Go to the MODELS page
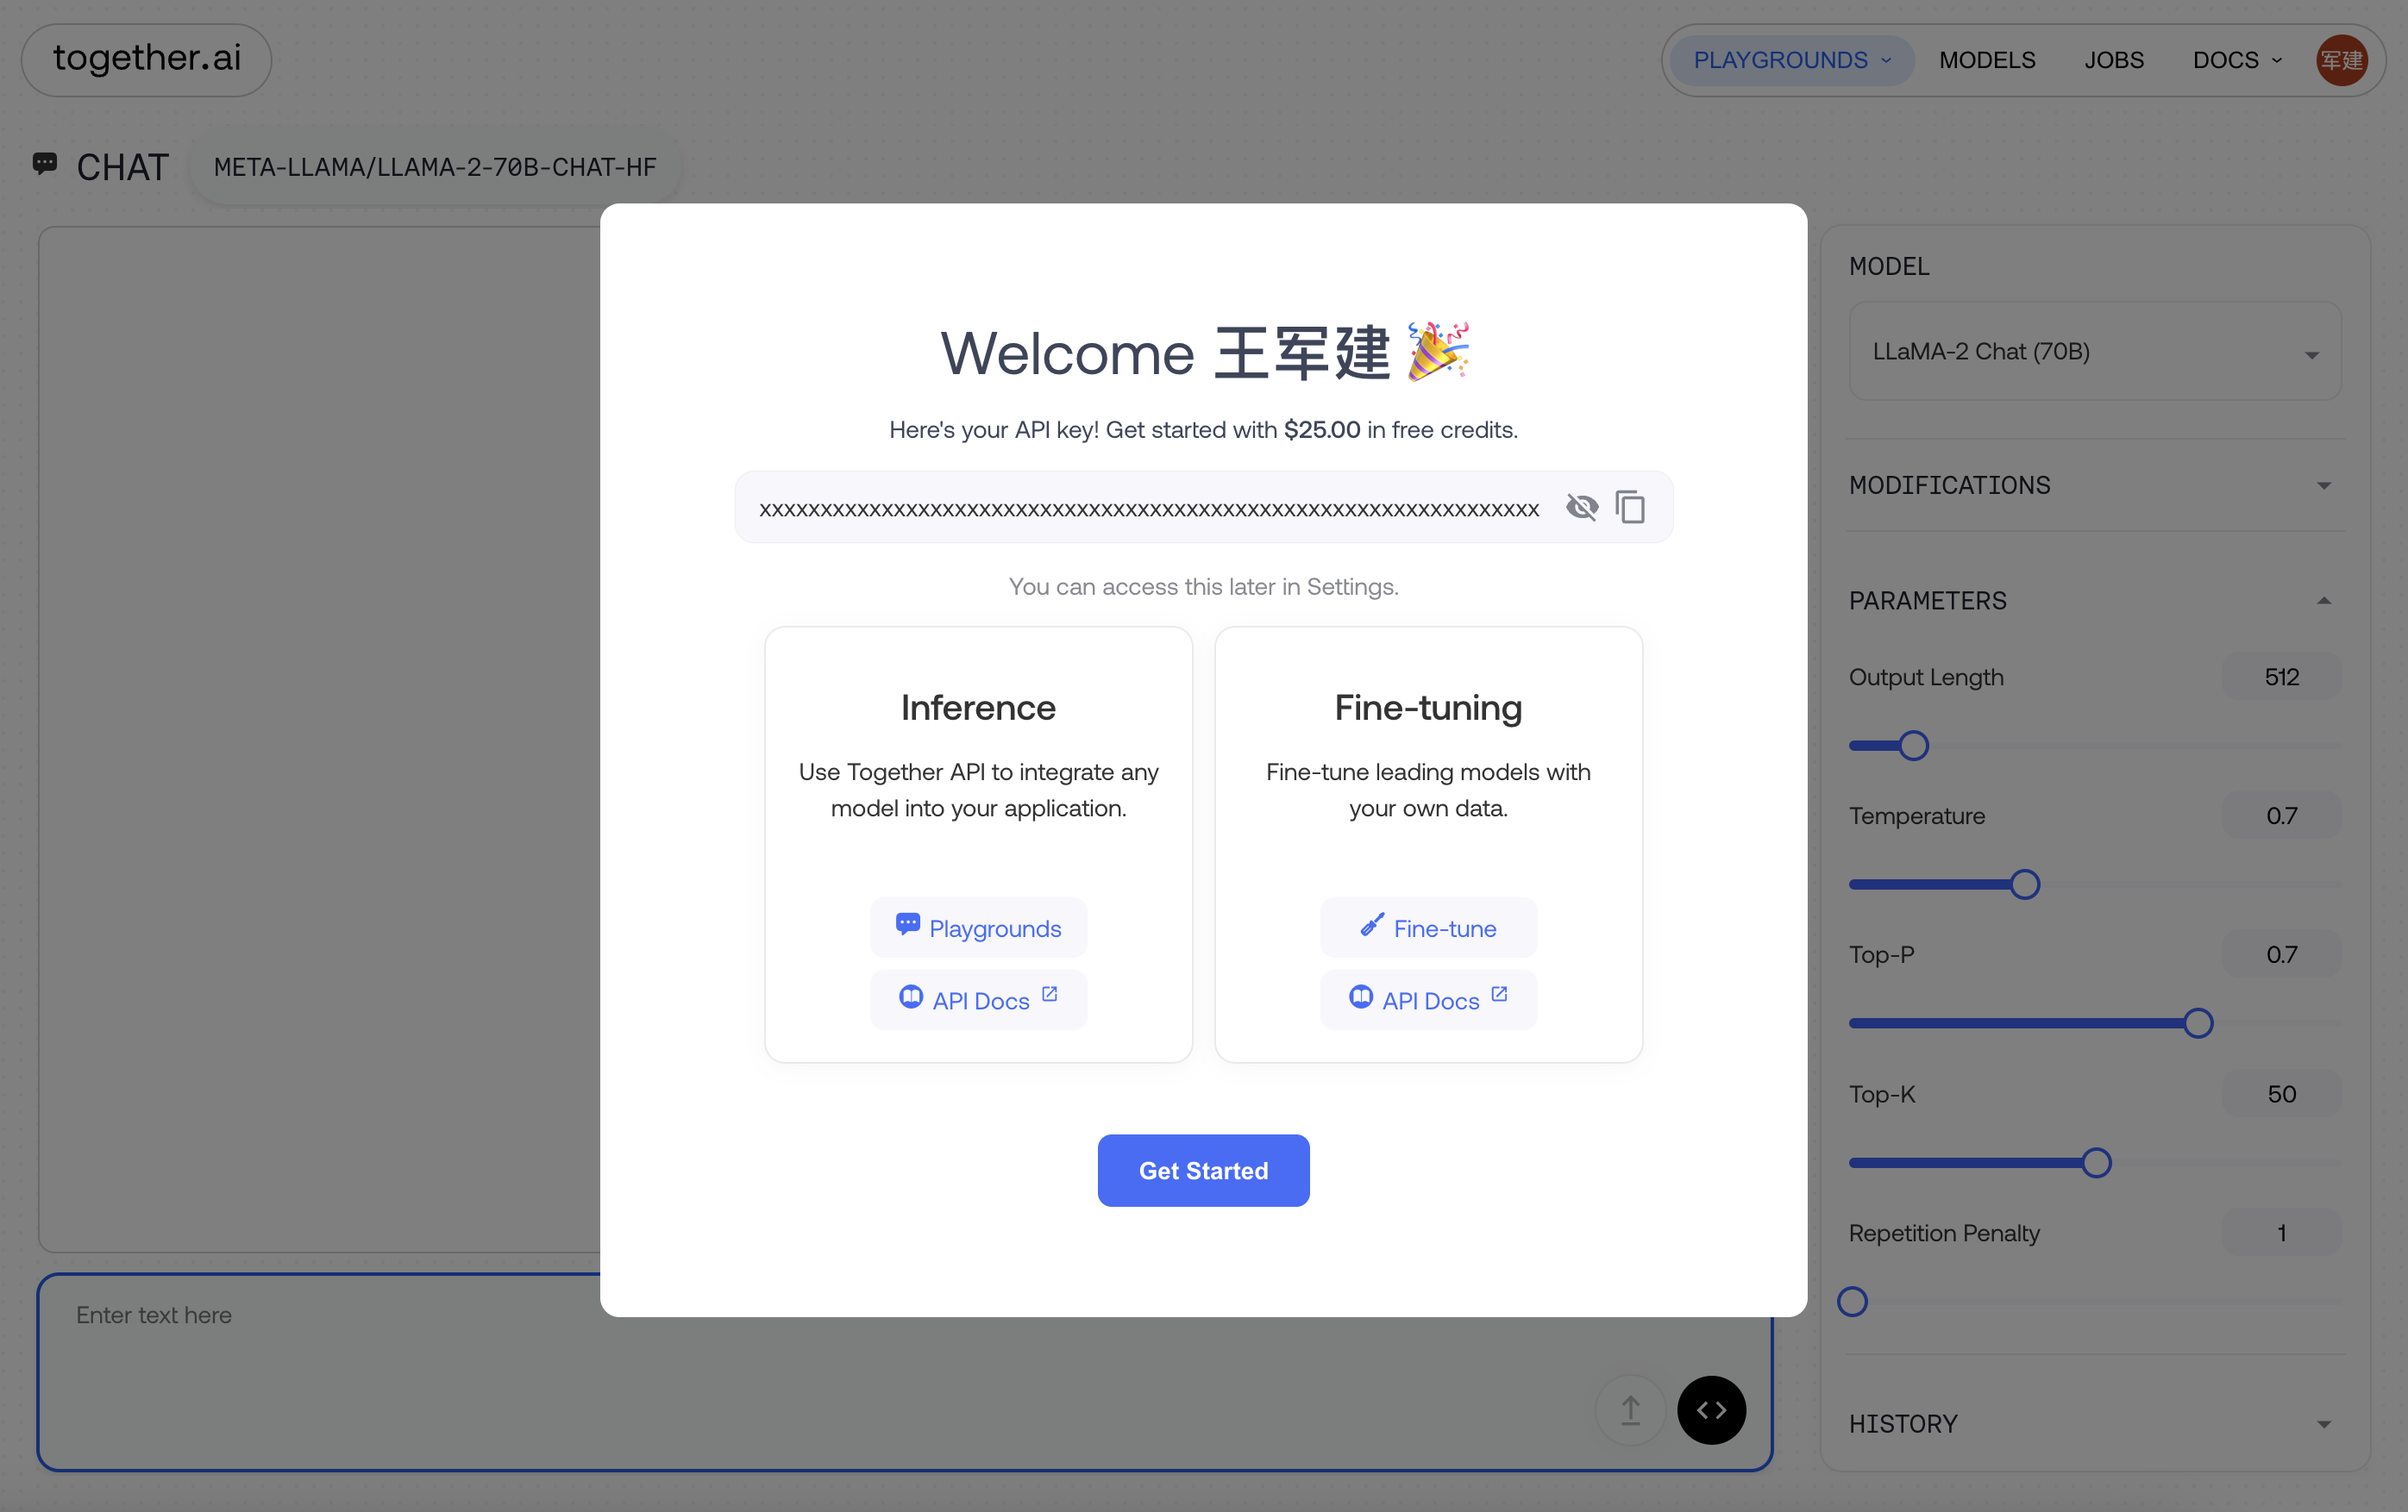The height and width of the screenshot is (1512, 2408). point(1986,60)
